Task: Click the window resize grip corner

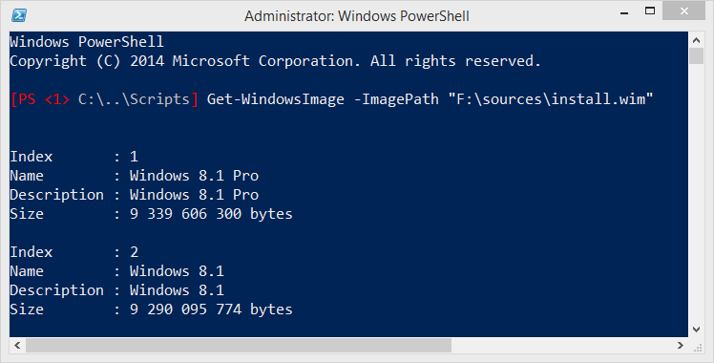Action: point(697,347)
